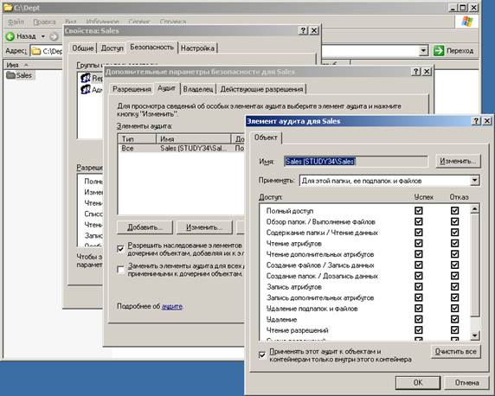Click OK in audit entry dialog
Screen dimensions: 495x396
418,382
